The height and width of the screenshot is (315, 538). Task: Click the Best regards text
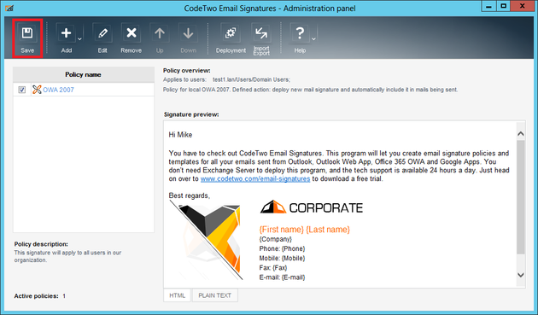pos(189,195)
